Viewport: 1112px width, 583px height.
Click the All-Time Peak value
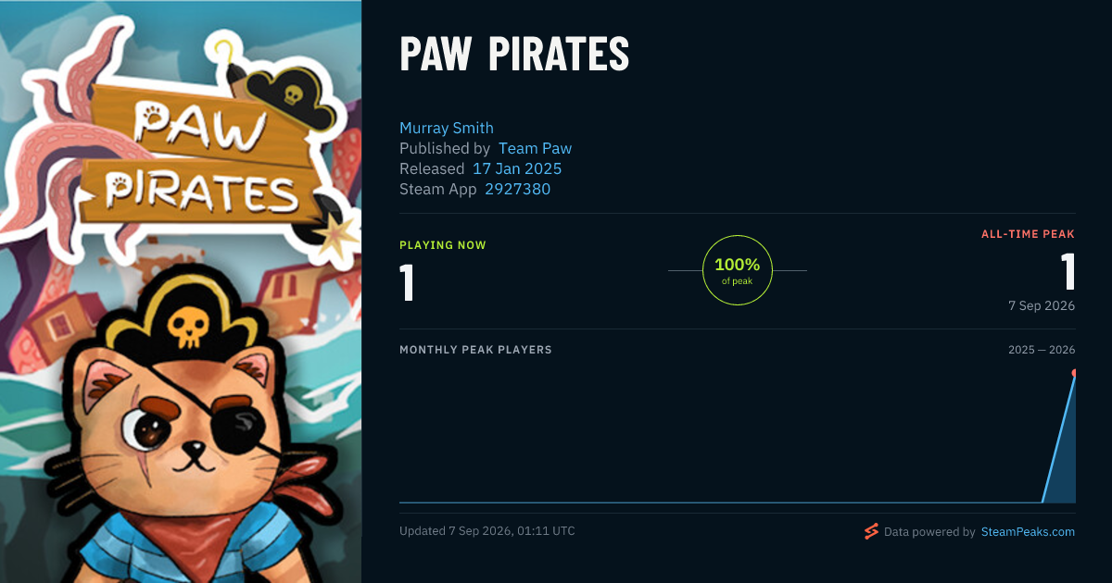click(x=1068, y=272)
